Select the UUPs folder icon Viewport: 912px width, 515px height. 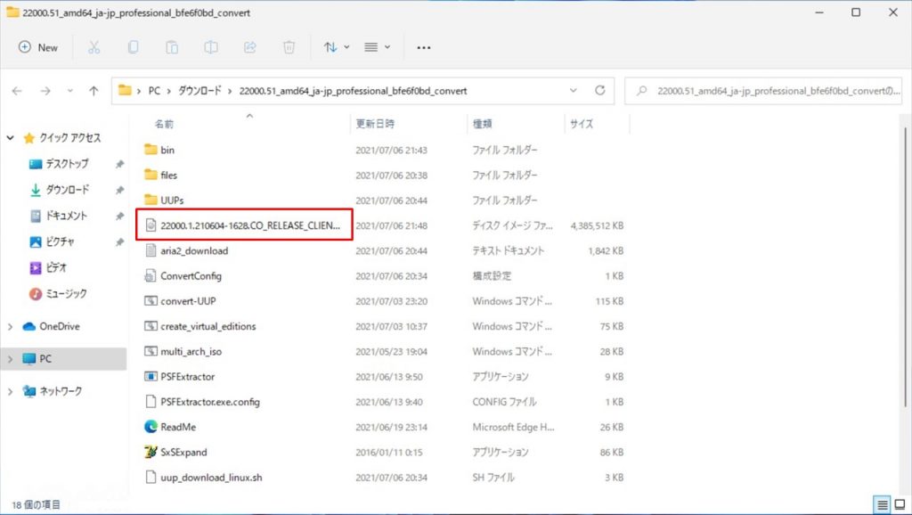click(x=151, y=200)
